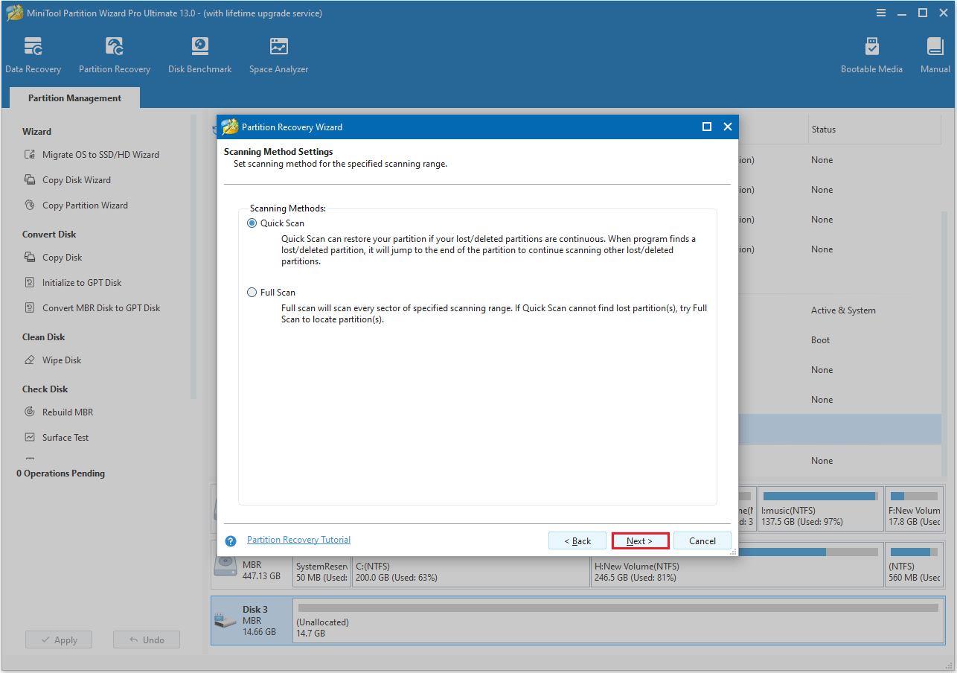Click the Surface Test icon
Viewport: 957px width, 673px height.
30,438
